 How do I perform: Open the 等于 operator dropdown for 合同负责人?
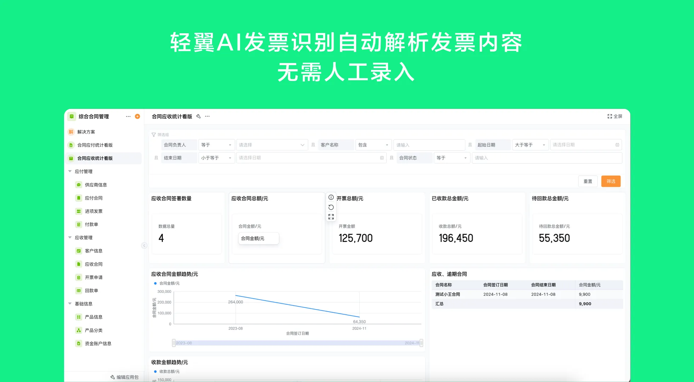[x=216, y=145]
